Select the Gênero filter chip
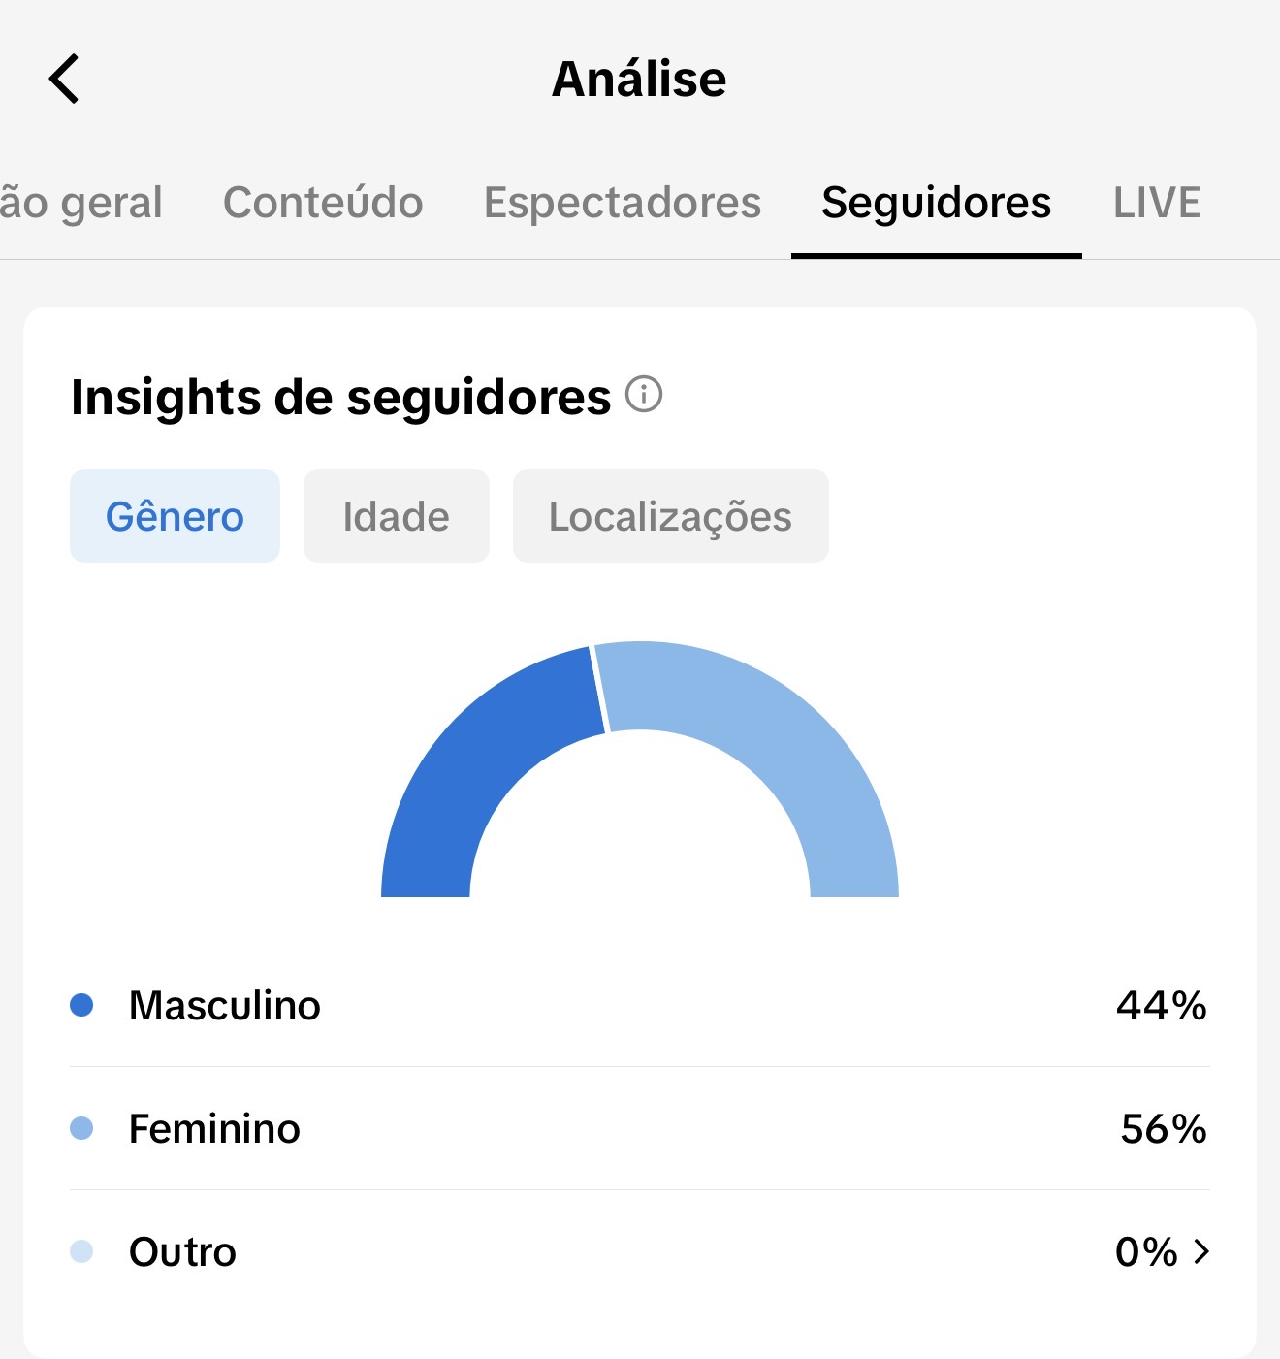This screenshot has width=1280, height=1359. coord(175,516)
